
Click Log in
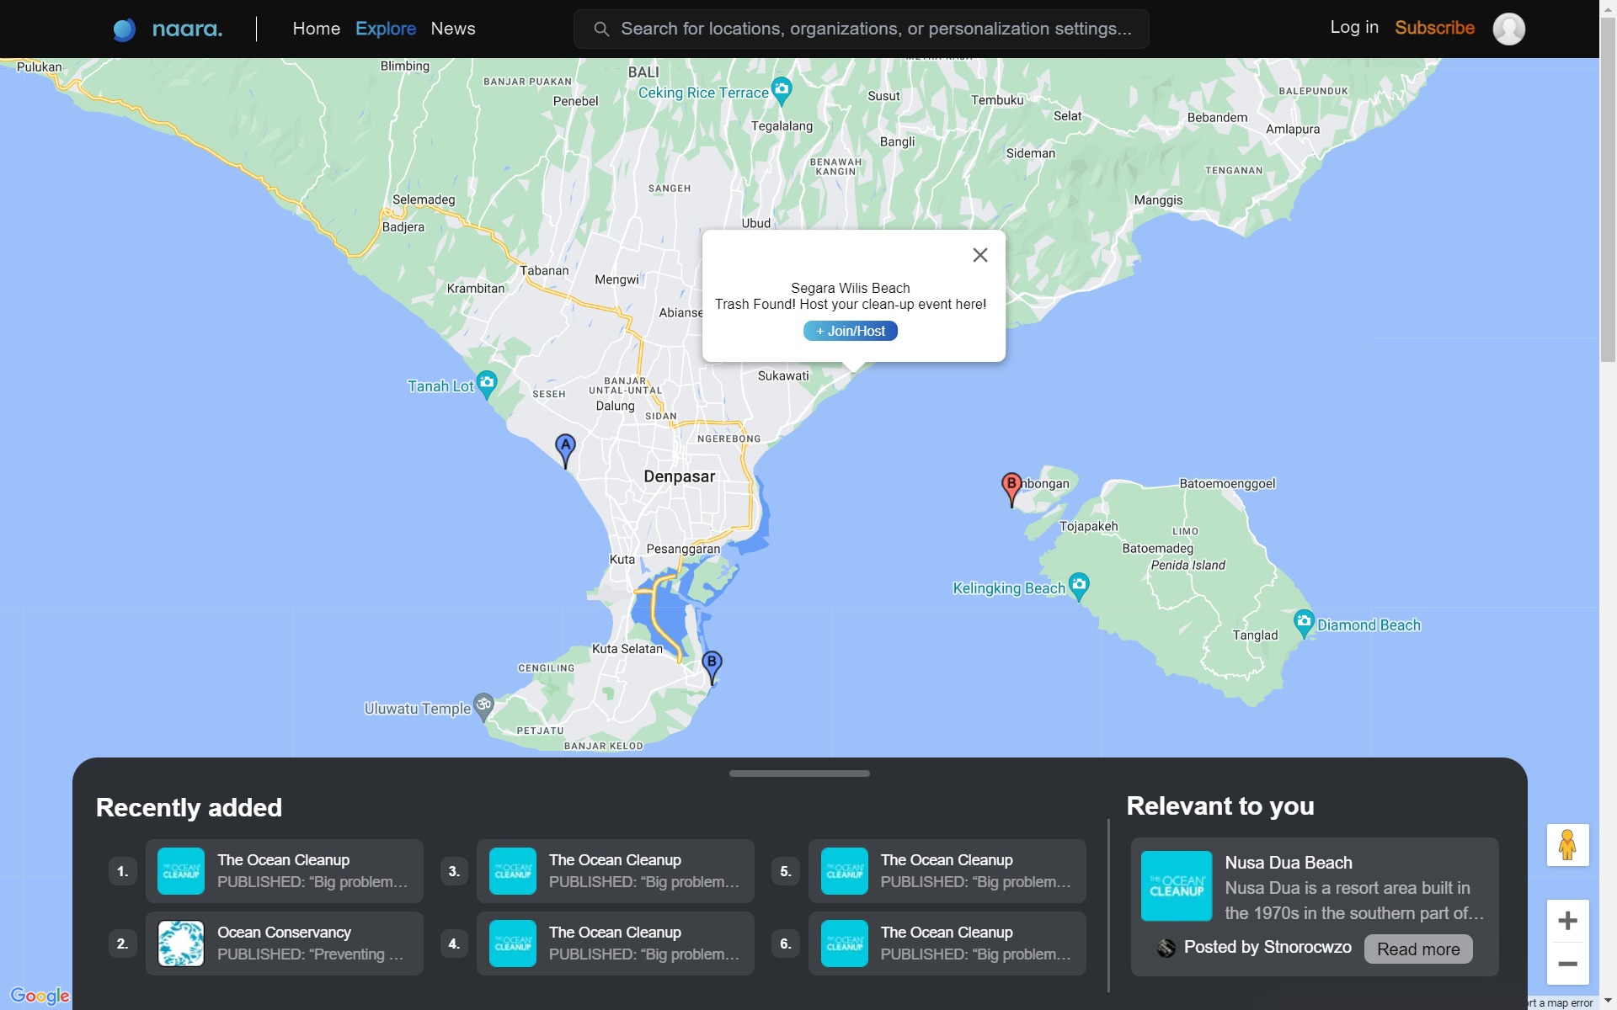pyautogui.click(x=1353, y=27)
